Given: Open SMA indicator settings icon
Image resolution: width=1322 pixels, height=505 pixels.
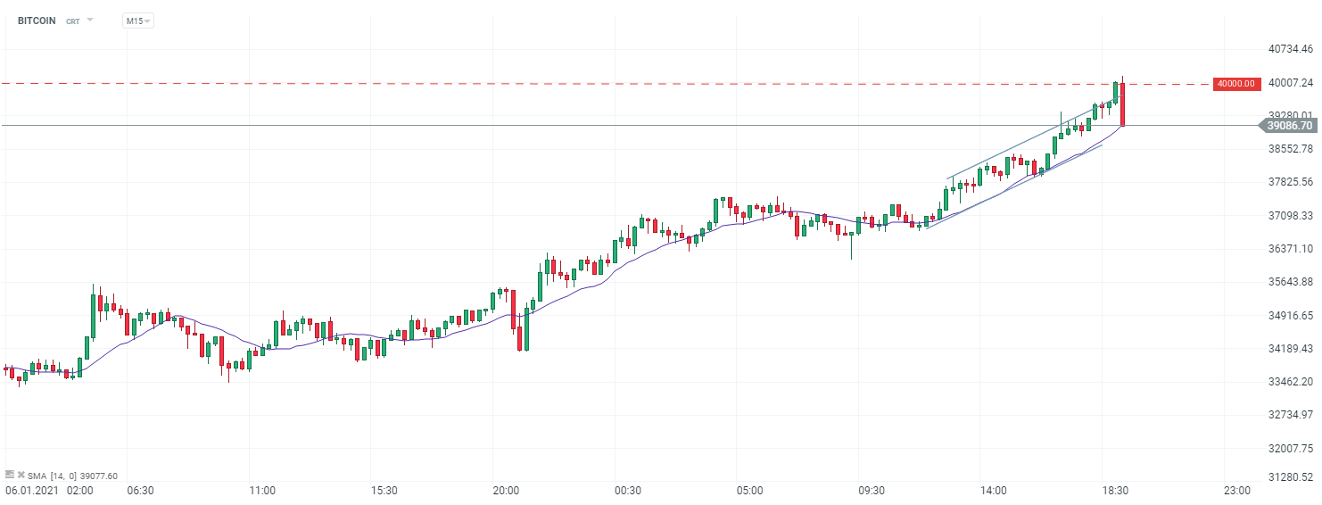Looking at the screenshot, I should click(x=9, y=476).
